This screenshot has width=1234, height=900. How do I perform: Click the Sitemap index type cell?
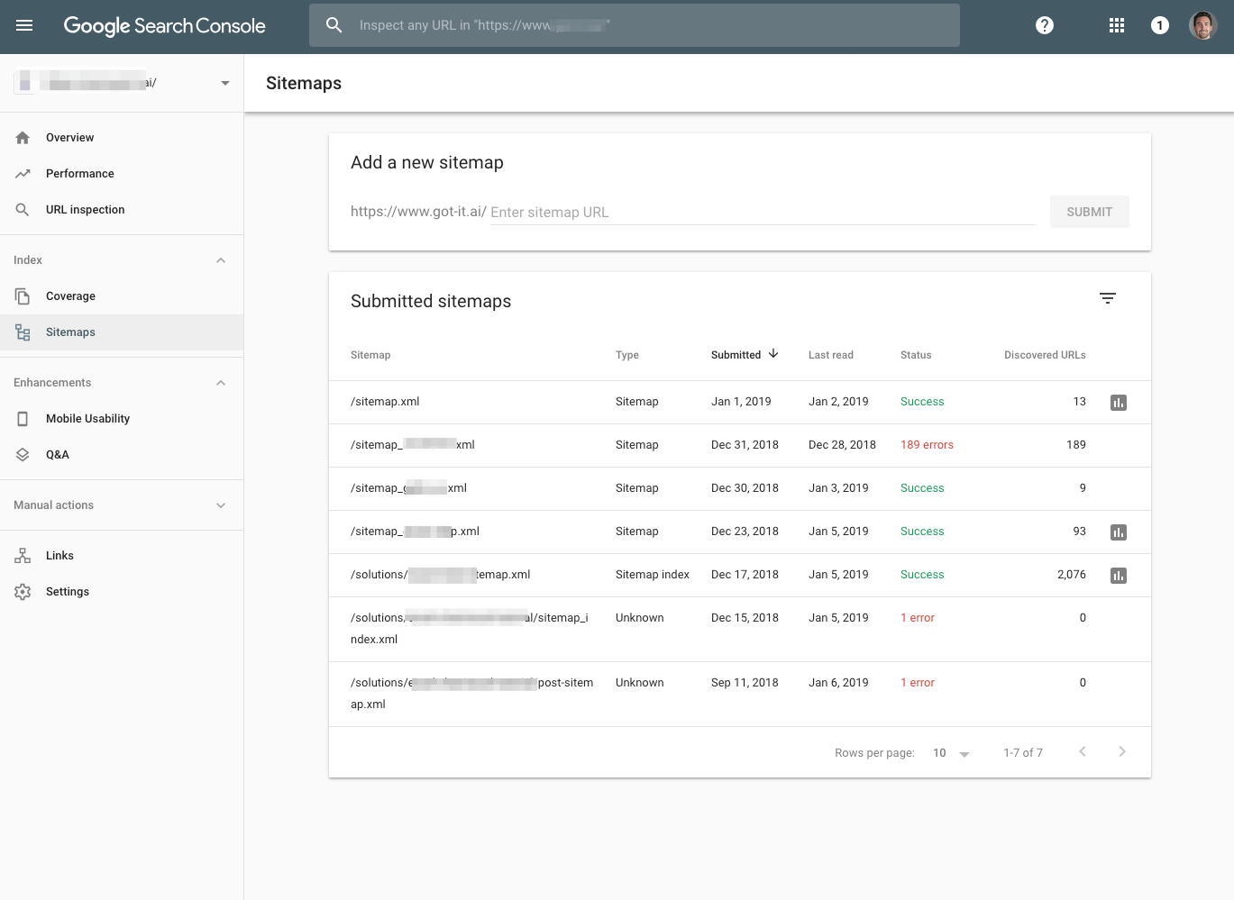pos(653,575)
